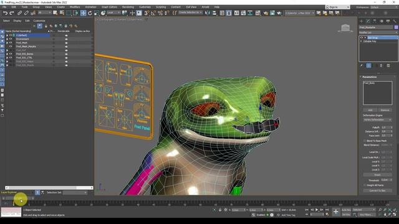This screenshot has width=399, height=224.
Task: Open the Rendering menu
Action: pos(128,7)
